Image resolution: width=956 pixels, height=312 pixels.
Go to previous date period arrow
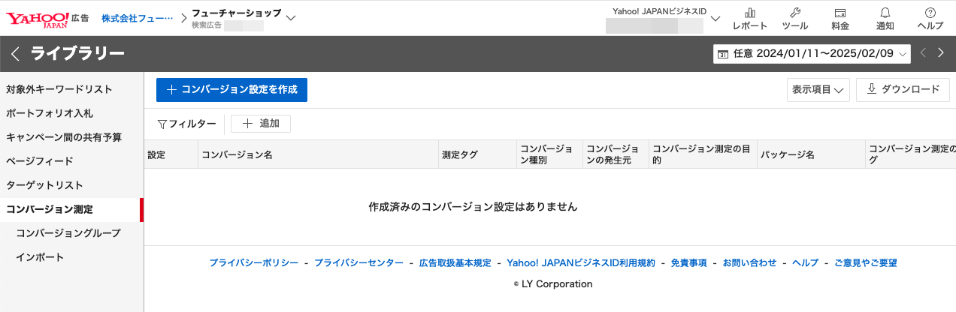click(x=924, y=53)
